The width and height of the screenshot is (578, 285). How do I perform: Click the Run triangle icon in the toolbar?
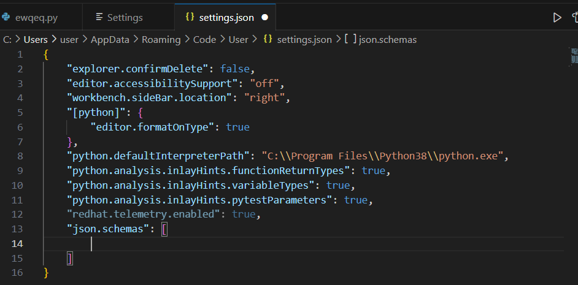(557, 17)
